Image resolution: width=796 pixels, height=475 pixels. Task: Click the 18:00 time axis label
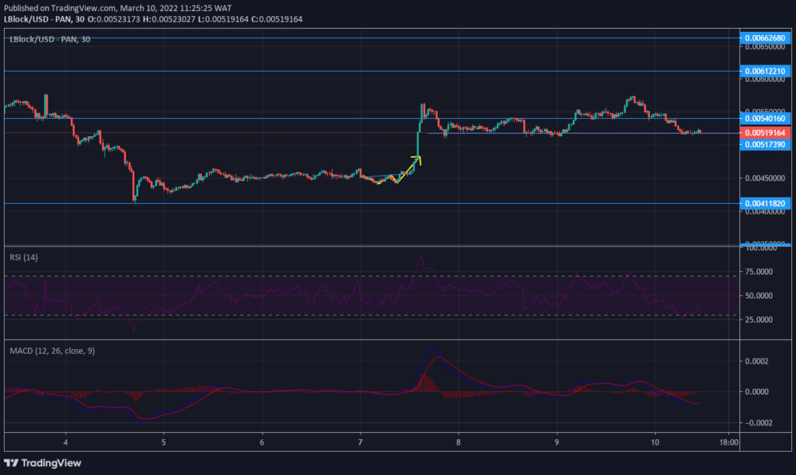(x=729, y=442)
